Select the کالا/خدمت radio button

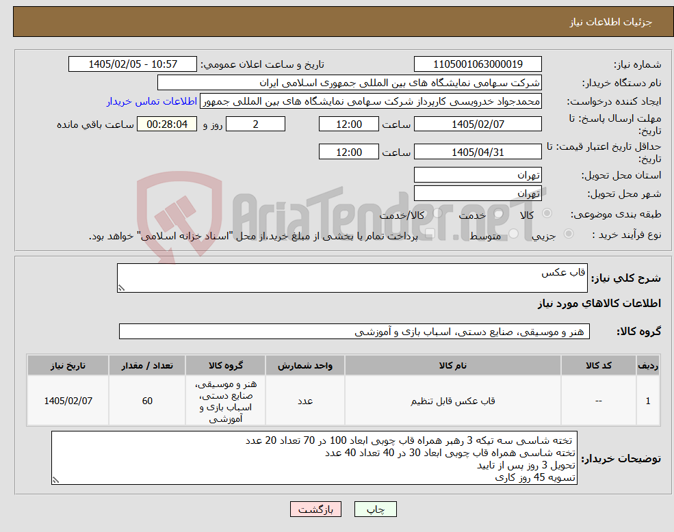click(x=437, y=213)
